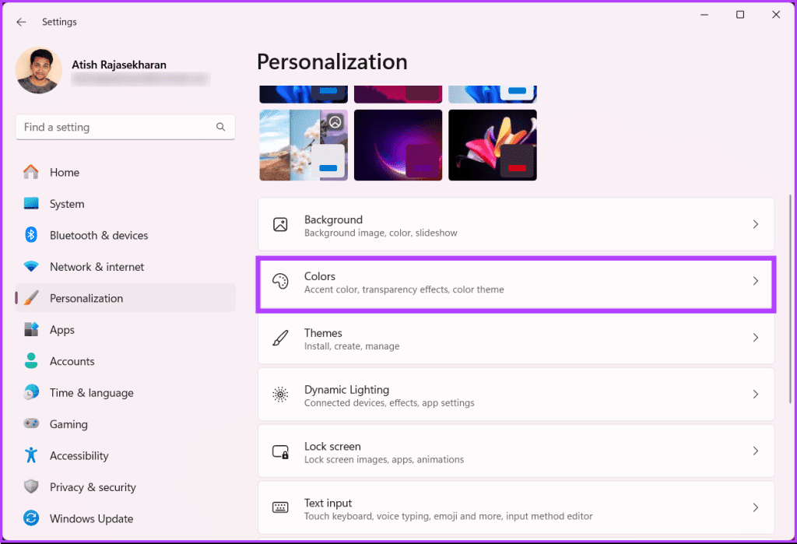
Task: Open Bluetooth & devices settings
Action: click(x=99, y=235)
